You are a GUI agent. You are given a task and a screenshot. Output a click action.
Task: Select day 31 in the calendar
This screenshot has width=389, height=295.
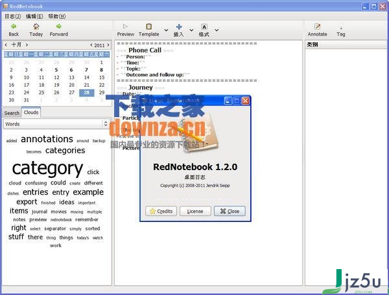(x=27, y=100)
